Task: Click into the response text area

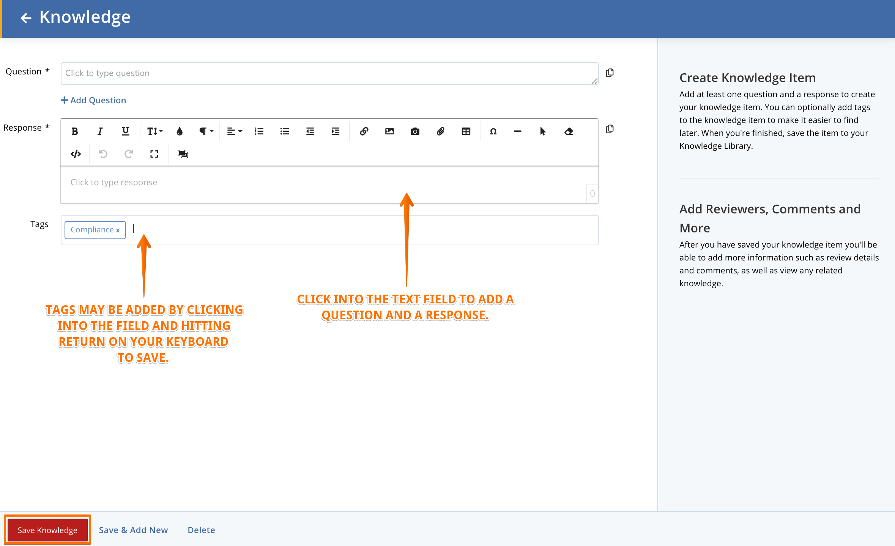Action: point(329,185)
